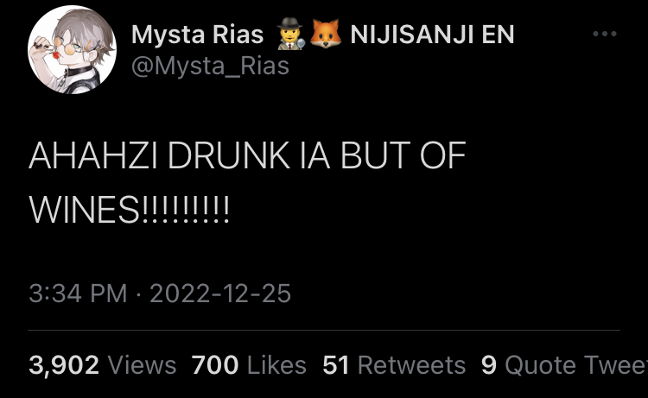Open Mysta Rias's round profile avatar
The width and height of the screenshot is (648, 398).
(72, 49)
